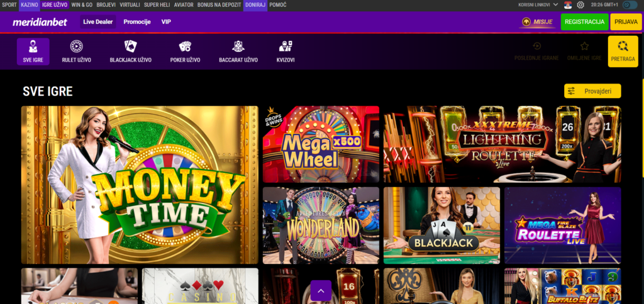This screenshot has width=644, height=304.
Task: Launch the Money Time game thumbnail
Action: tap(140, 185)
